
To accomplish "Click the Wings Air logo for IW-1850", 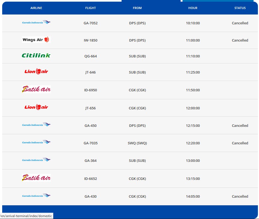I will (36, 40).
